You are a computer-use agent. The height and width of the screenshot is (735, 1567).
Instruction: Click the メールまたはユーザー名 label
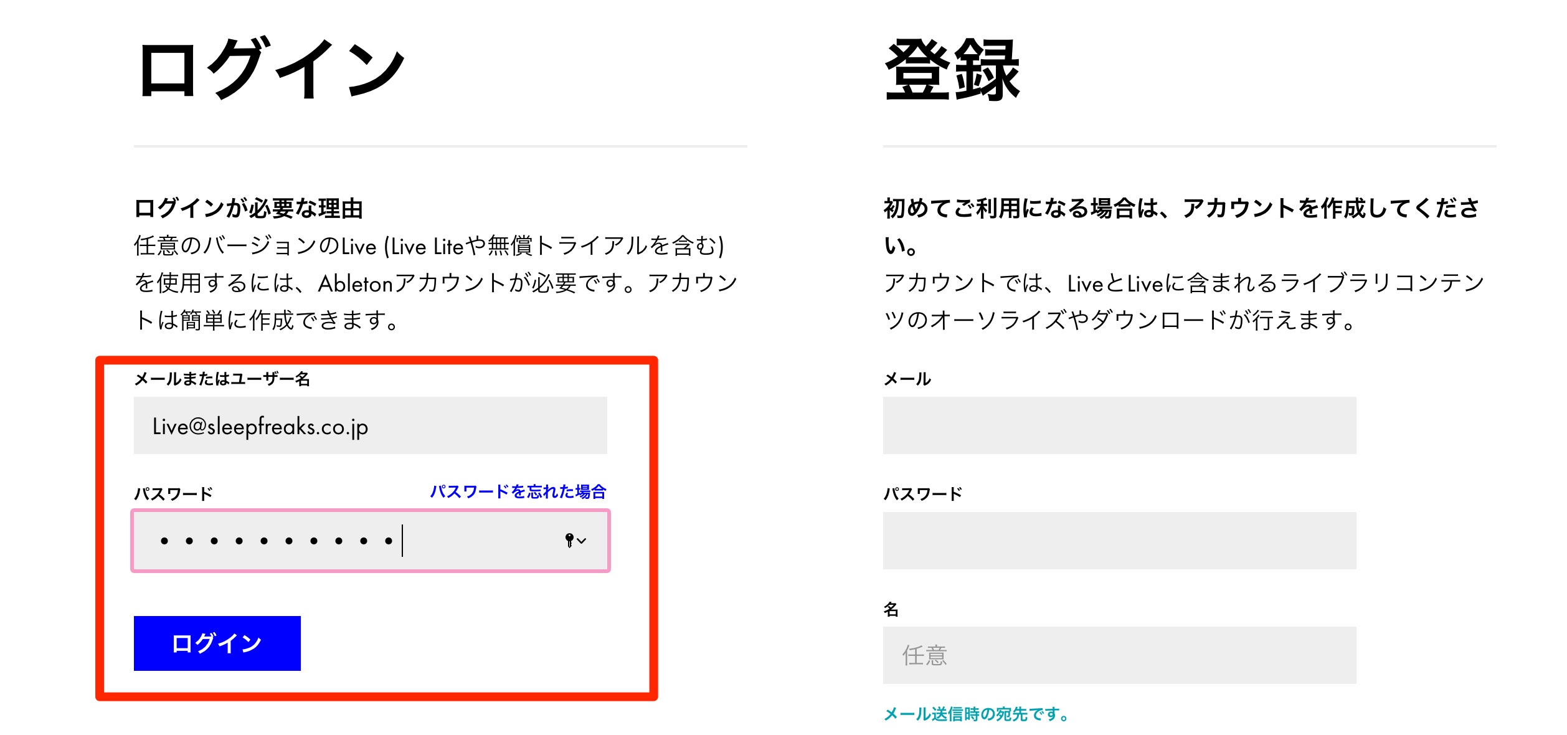(222, 379)
